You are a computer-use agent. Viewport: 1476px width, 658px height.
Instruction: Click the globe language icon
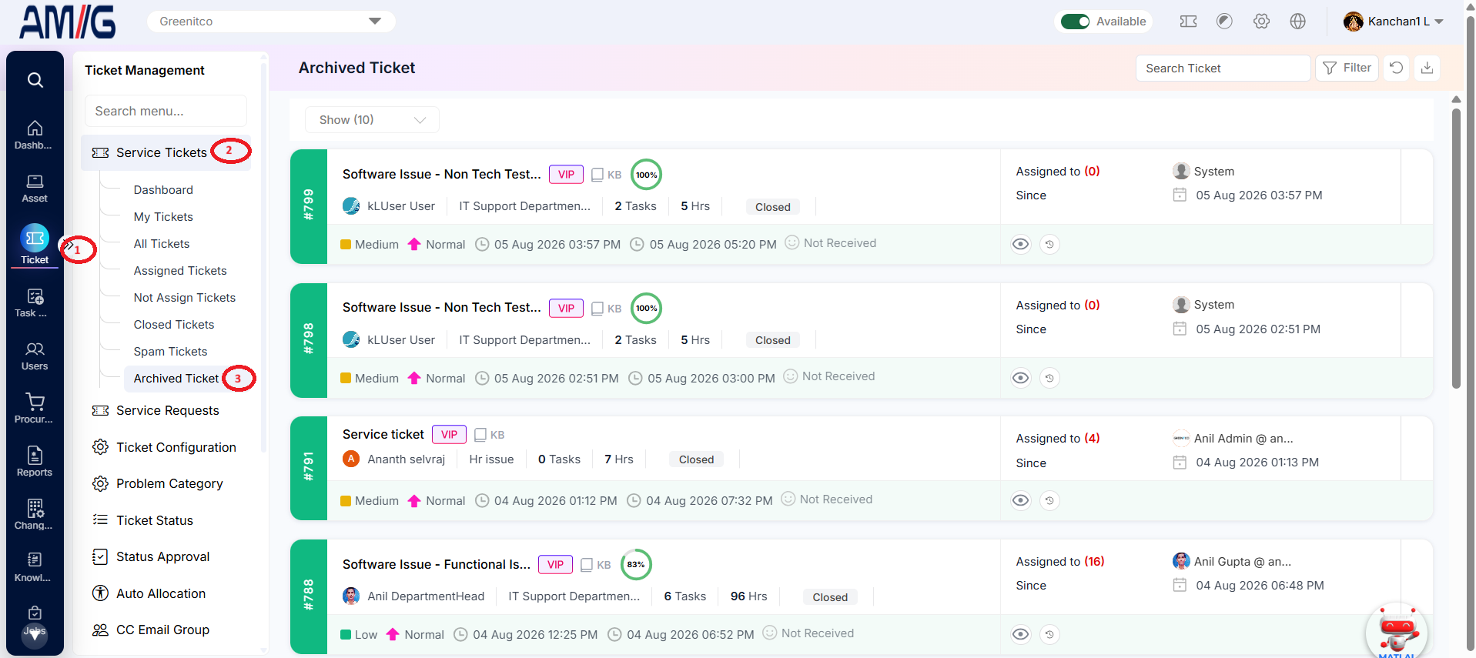pos(1298,22)
